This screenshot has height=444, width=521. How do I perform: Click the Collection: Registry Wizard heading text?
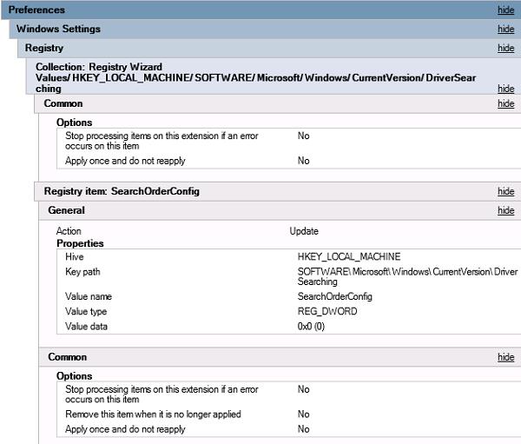point(99,67)
